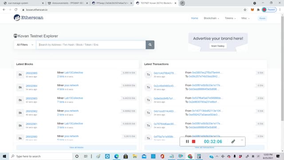
Task: Stop the screen recording
Action: coord(193,141)
